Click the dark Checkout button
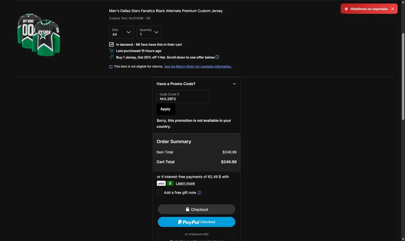This screenshot has width=405, height=241. pyautogui.click(x=197, y=209)
